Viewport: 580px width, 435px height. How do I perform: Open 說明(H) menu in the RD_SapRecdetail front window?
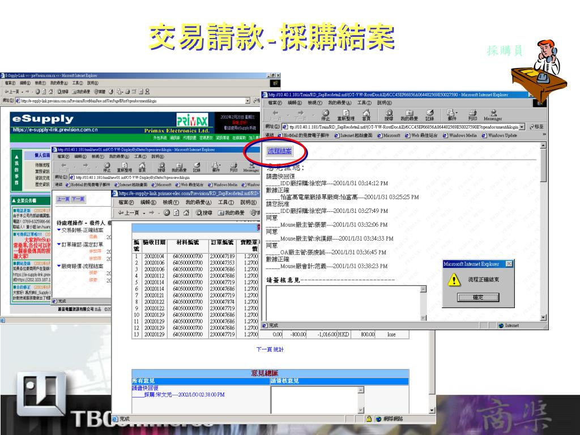(385, 103)
